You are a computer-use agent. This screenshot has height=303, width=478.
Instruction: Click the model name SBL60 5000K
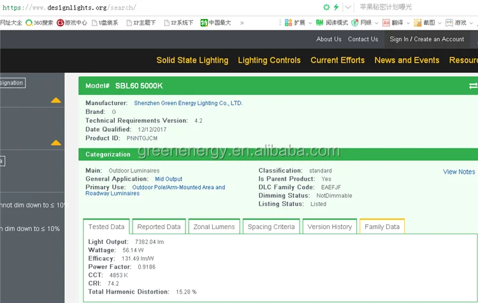(139, 86)
